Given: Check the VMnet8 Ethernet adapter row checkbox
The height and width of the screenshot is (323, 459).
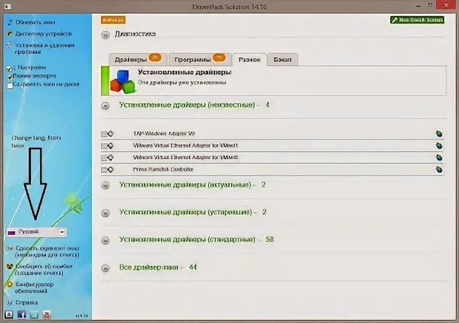Looking at the screenshot, I should pos(104,158).
